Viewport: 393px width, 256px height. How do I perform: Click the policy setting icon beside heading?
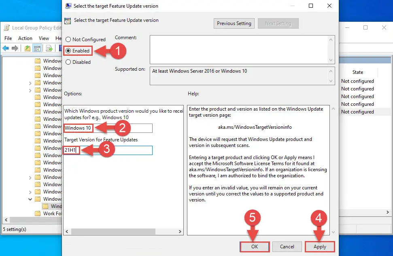pyautogui.click(x=68, y=21)
